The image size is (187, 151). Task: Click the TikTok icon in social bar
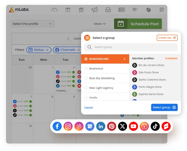[x=155, y=126]
